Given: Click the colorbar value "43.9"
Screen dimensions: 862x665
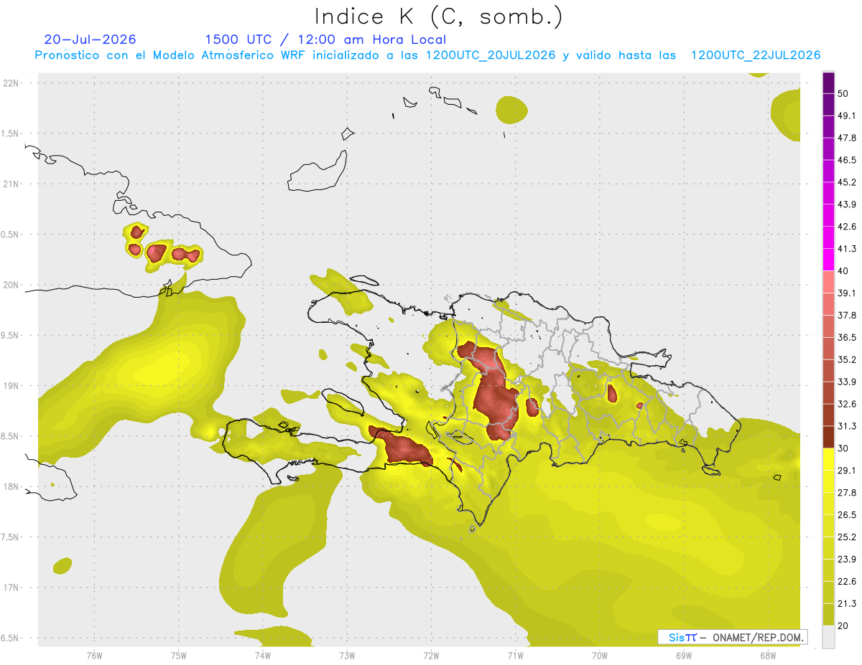Looking at the screenshot, I should (848, 204).
